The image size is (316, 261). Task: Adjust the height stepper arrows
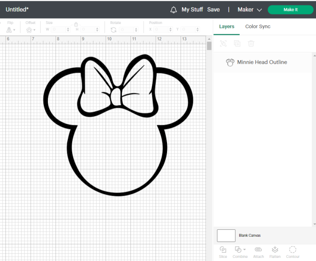(98, 29)
